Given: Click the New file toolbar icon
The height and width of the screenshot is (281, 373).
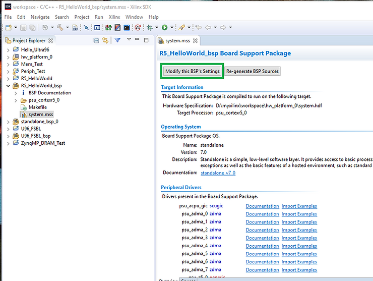Looking at the screenshot, I should tap(9, 27).
